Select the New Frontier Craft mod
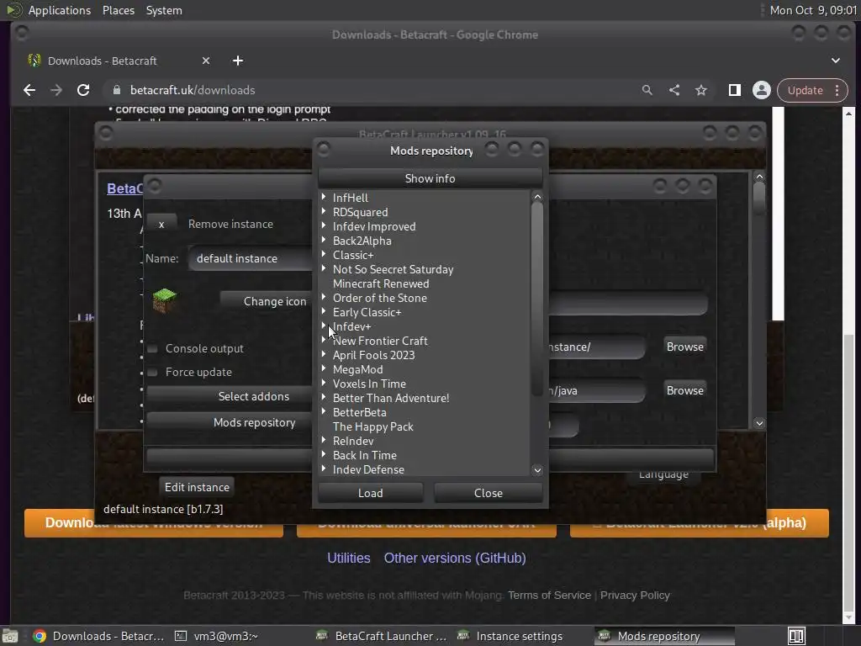The image size is (861, 646). 381,341
